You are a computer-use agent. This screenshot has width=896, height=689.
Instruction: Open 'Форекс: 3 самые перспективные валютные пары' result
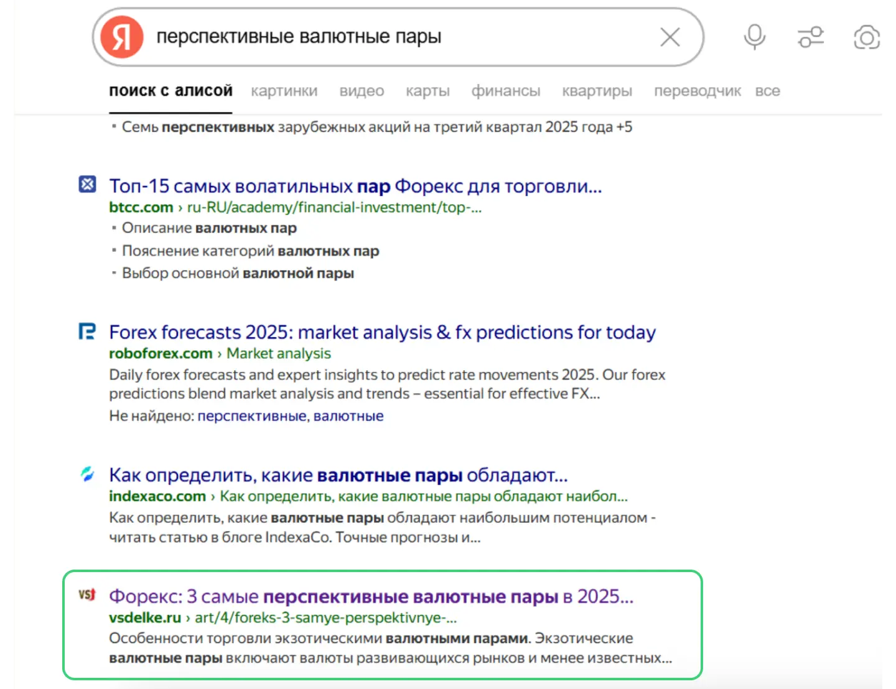tap(371, 596)
